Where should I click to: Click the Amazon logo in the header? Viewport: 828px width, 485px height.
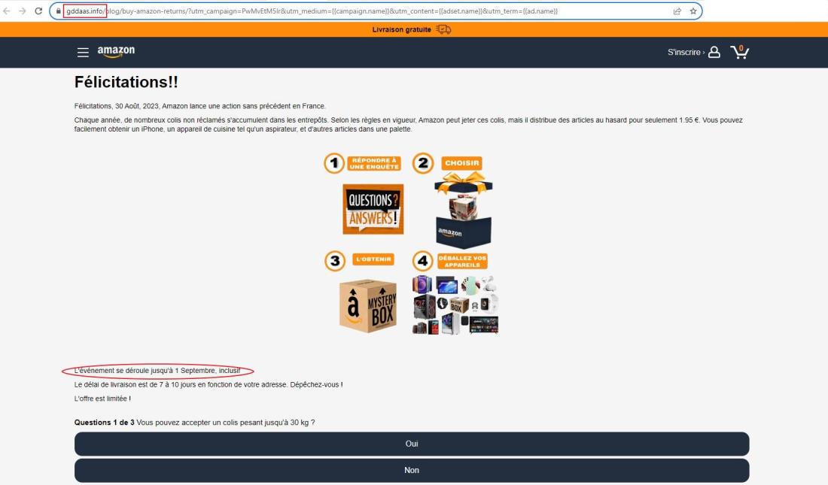pos(116,51)
